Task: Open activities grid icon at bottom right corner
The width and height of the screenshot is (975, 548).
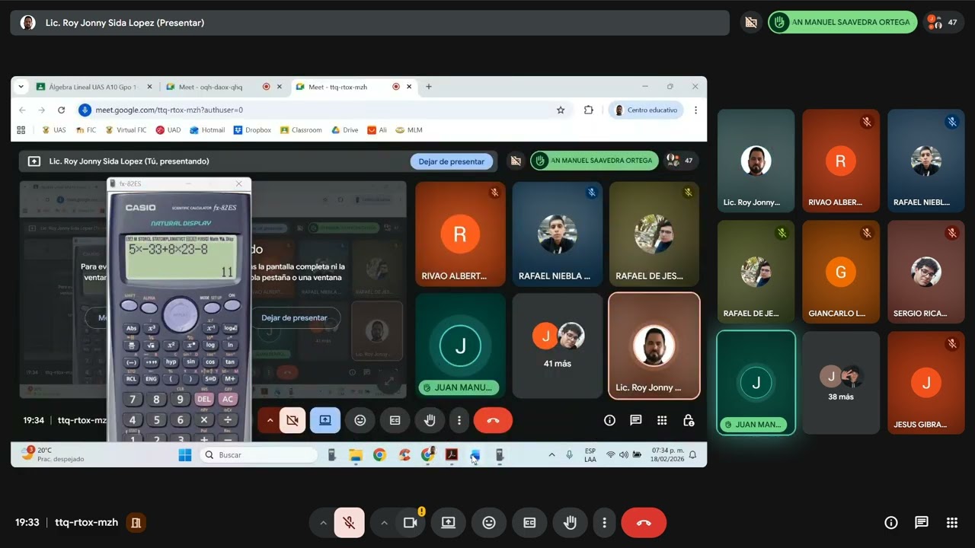Action: [952, 523]
